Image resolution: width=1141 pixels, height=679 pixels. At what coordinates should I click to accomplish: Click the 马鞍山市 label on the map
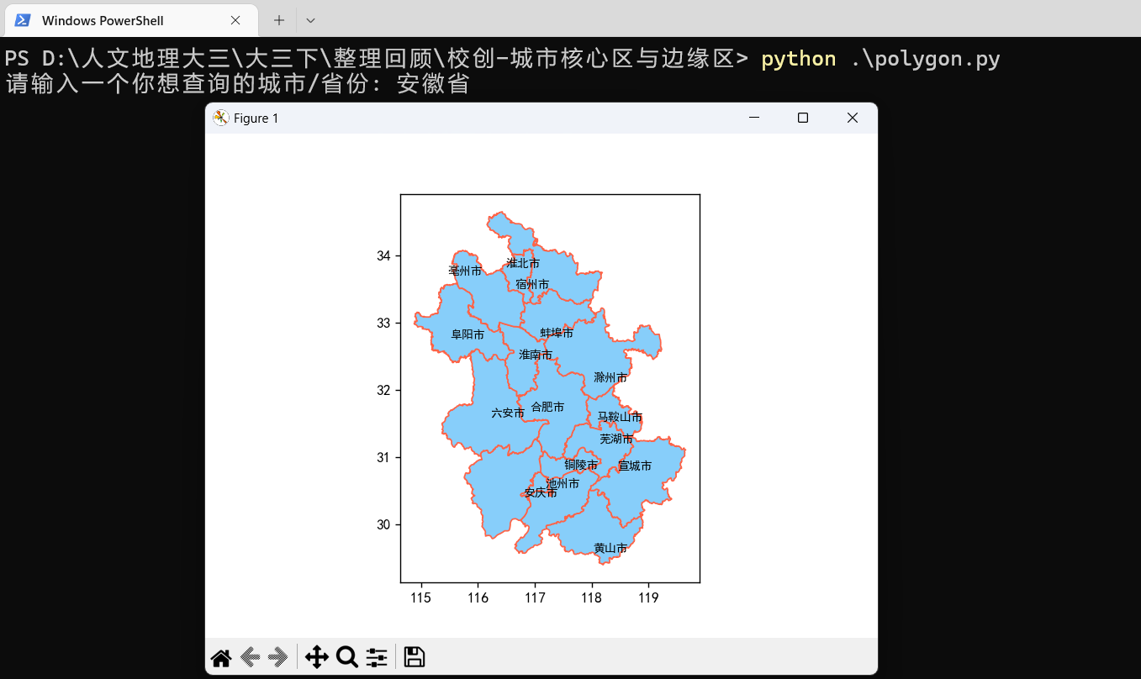pyautogui.click(x=620, y=417)
